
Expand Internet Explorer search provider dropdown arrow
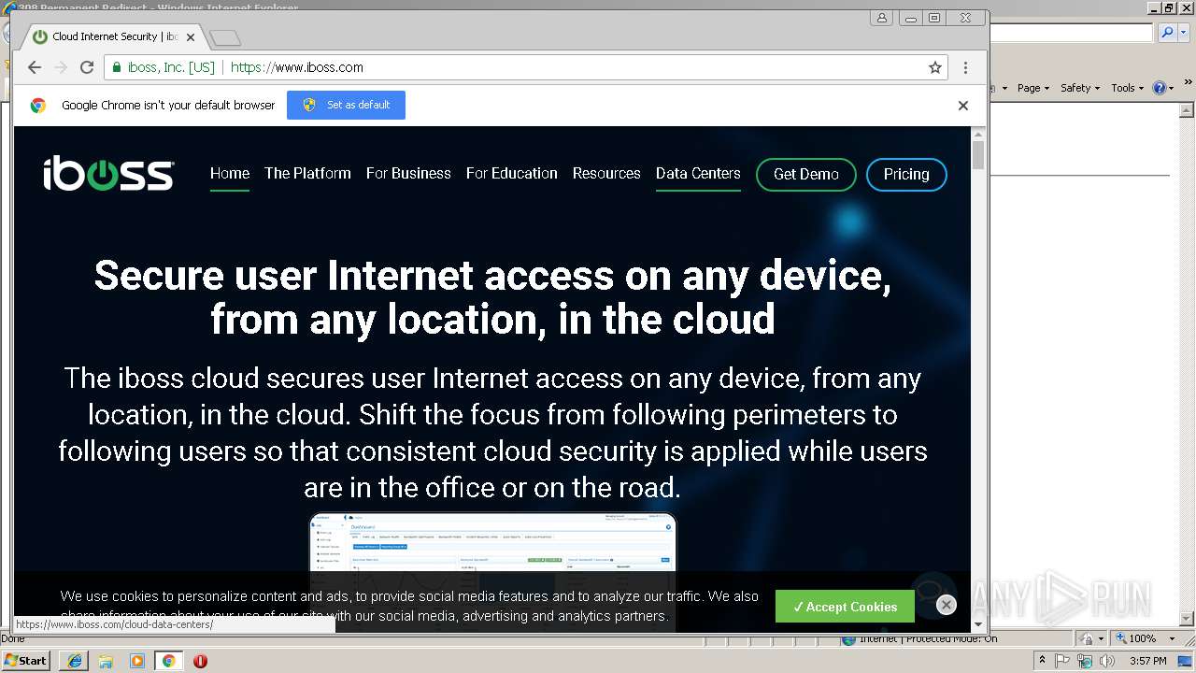click(x=1182, y=33)
